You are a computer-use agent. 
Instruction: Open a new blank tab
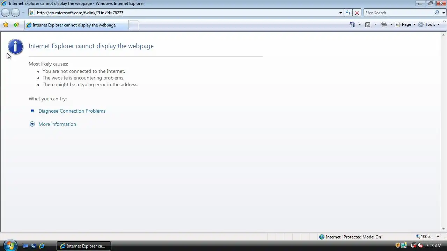(134, 25)
